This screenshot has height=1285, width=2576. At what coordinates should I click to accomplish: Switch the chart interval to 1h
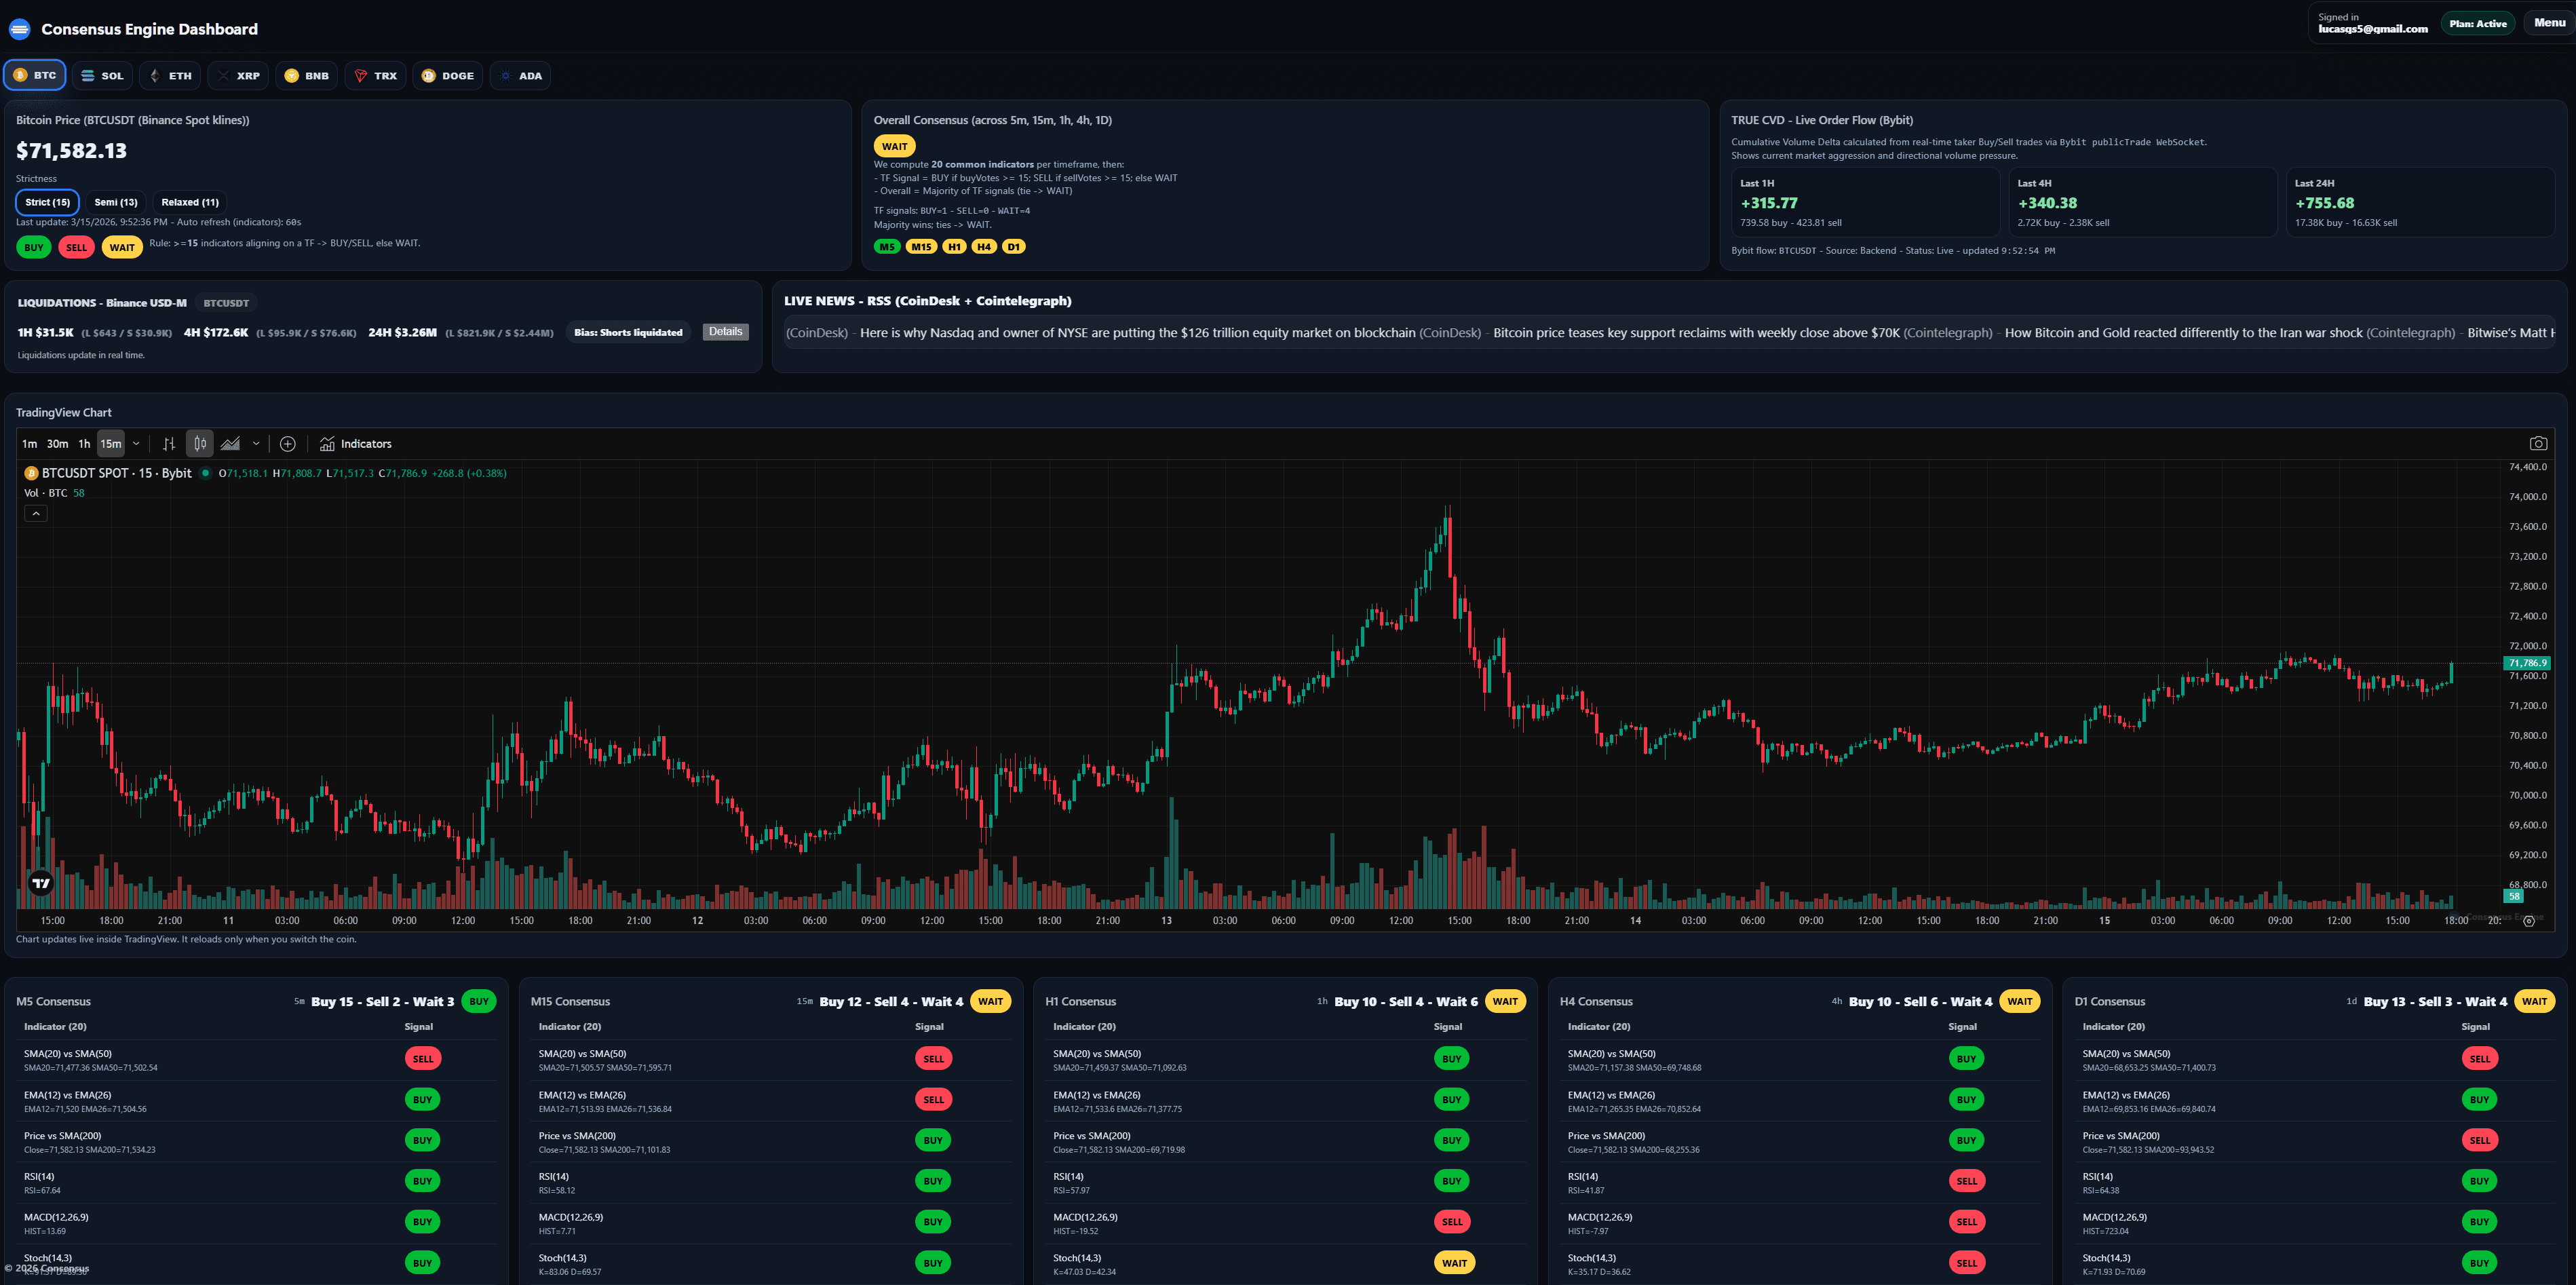click(84, 443)
